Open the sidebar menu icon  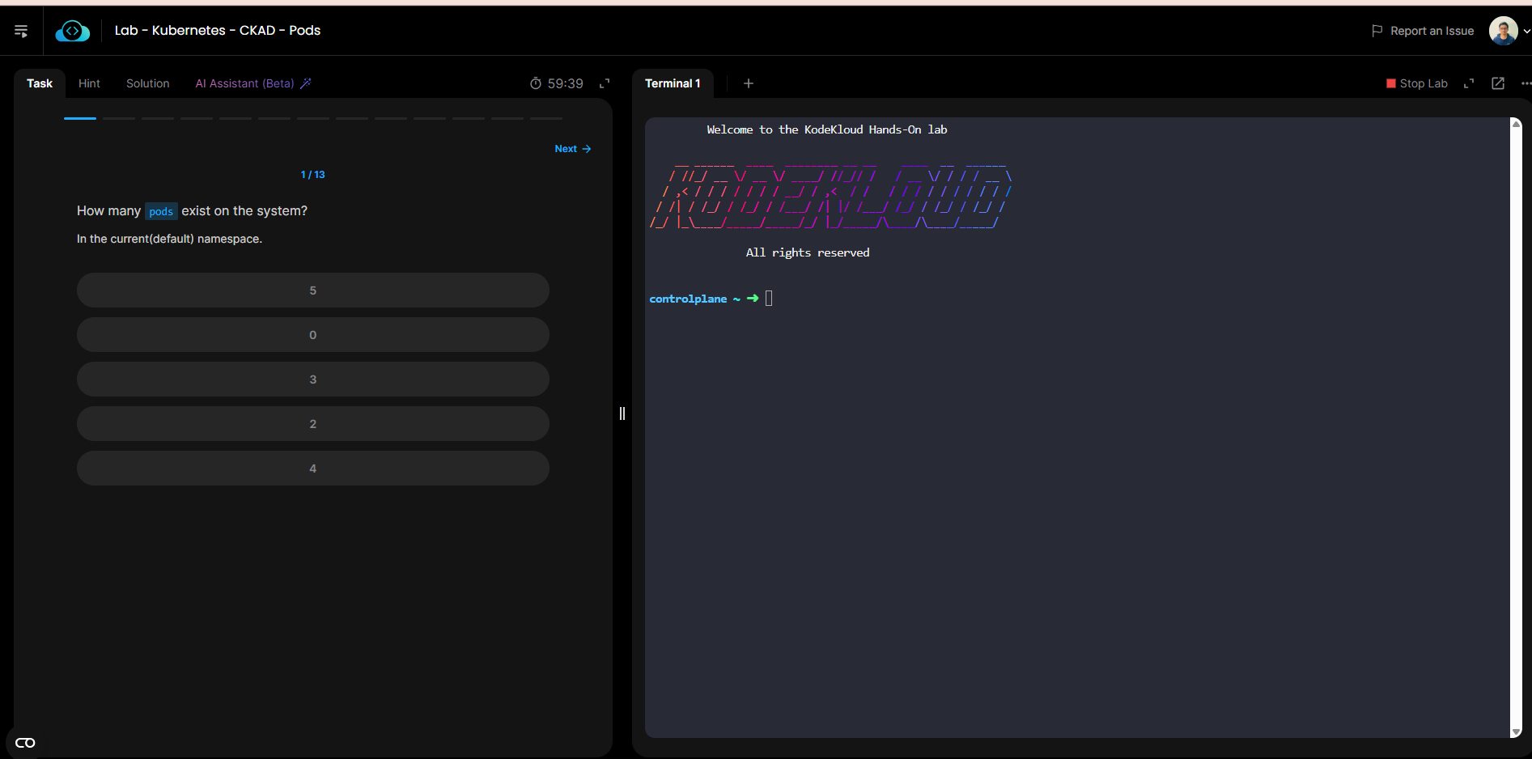click(x=21, y=31)
